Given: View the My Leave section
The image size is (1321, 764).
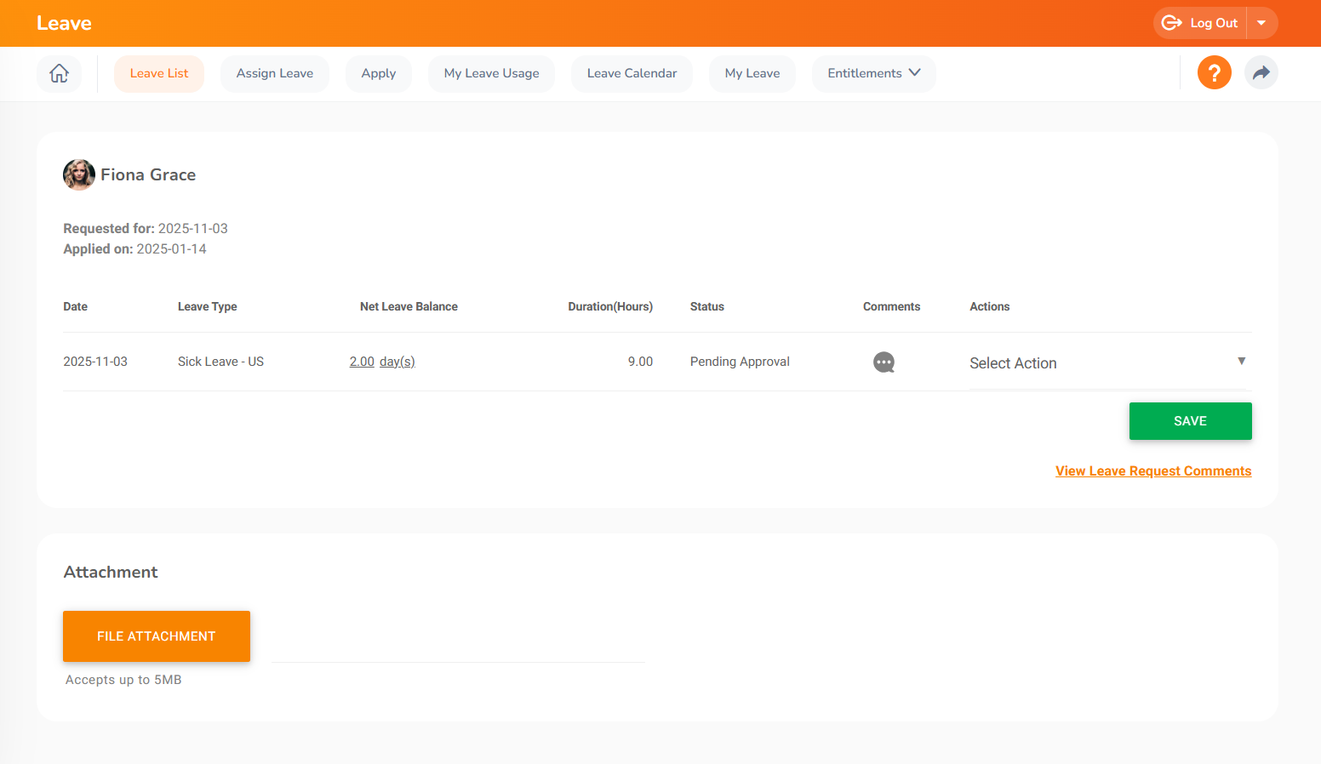Looking at the screenshot, I should click(x=752, y=73).
